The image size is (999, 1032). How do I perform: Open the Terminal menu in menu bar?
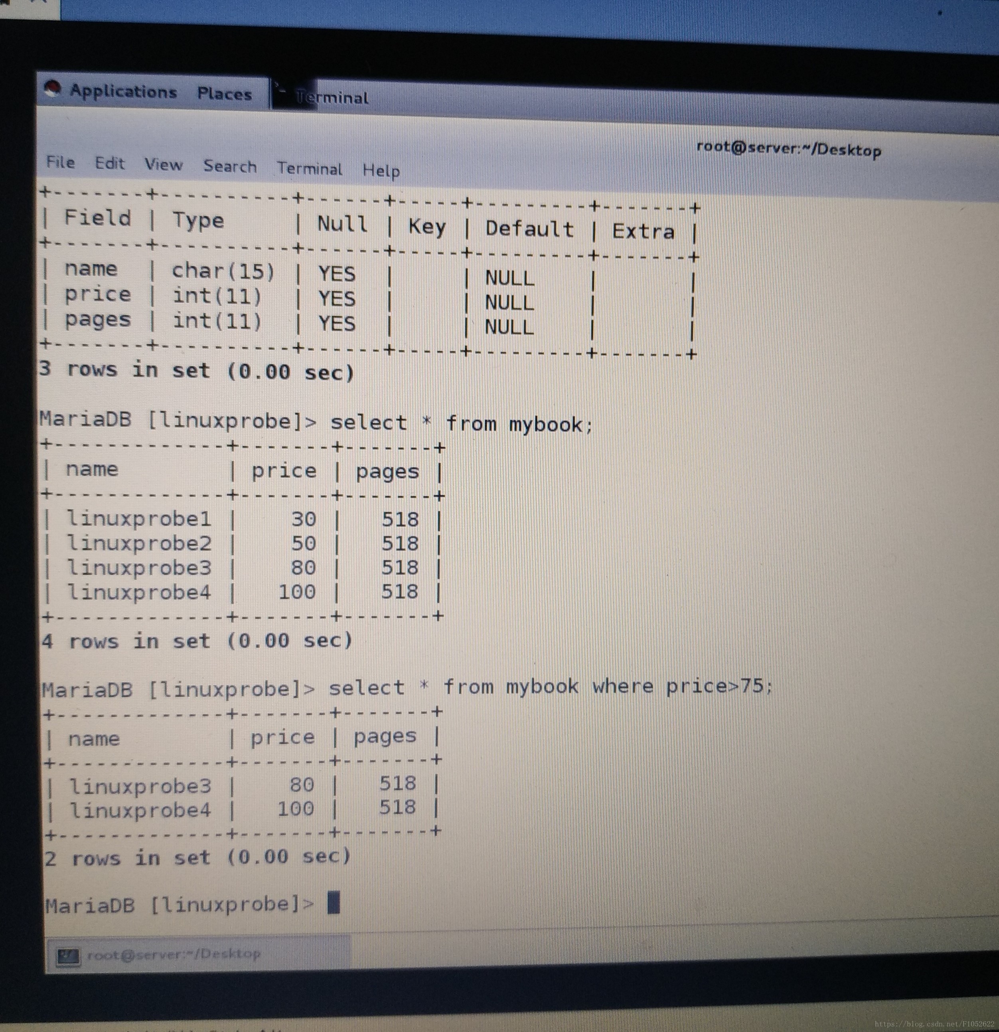pos(310,168)
